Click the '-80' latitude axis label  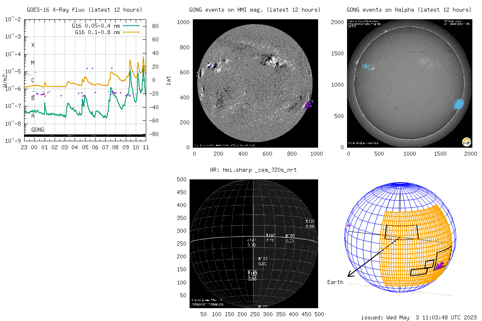tap(155, 134)
